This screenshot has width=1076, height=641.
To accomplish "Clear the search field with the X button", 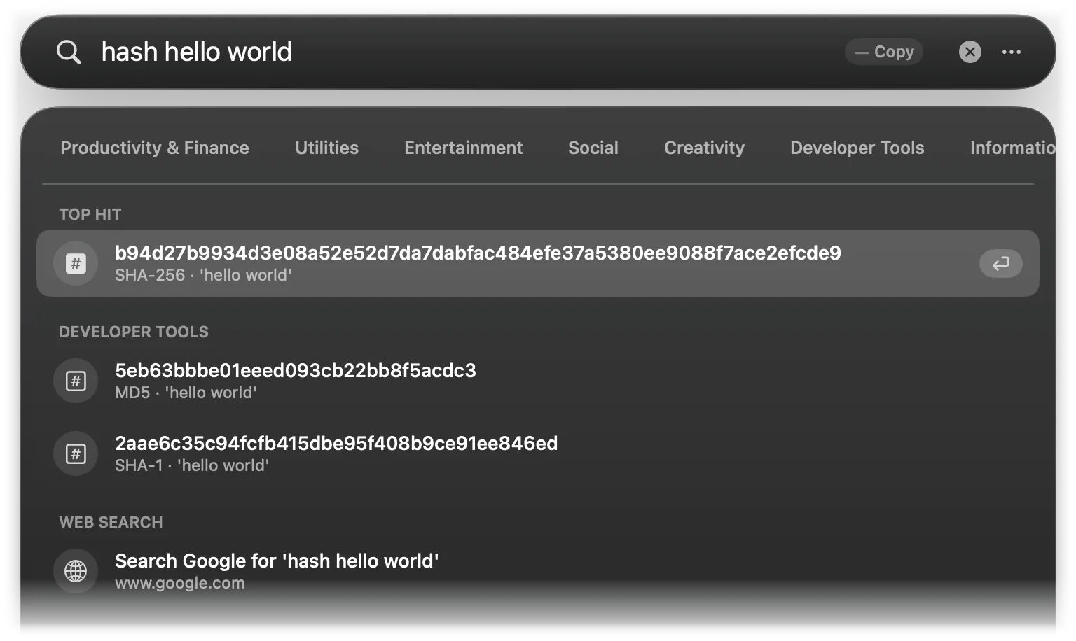I will (x=970, y=52).
